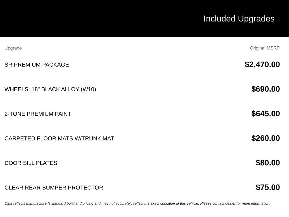Click the W/TRUNK MAT text
Screen dimensions: 289x217
94,138
